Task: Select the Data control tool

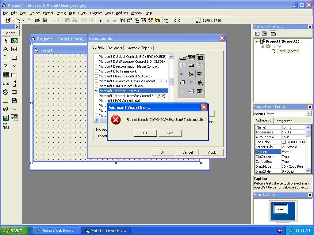Action: tap(14, 118)
